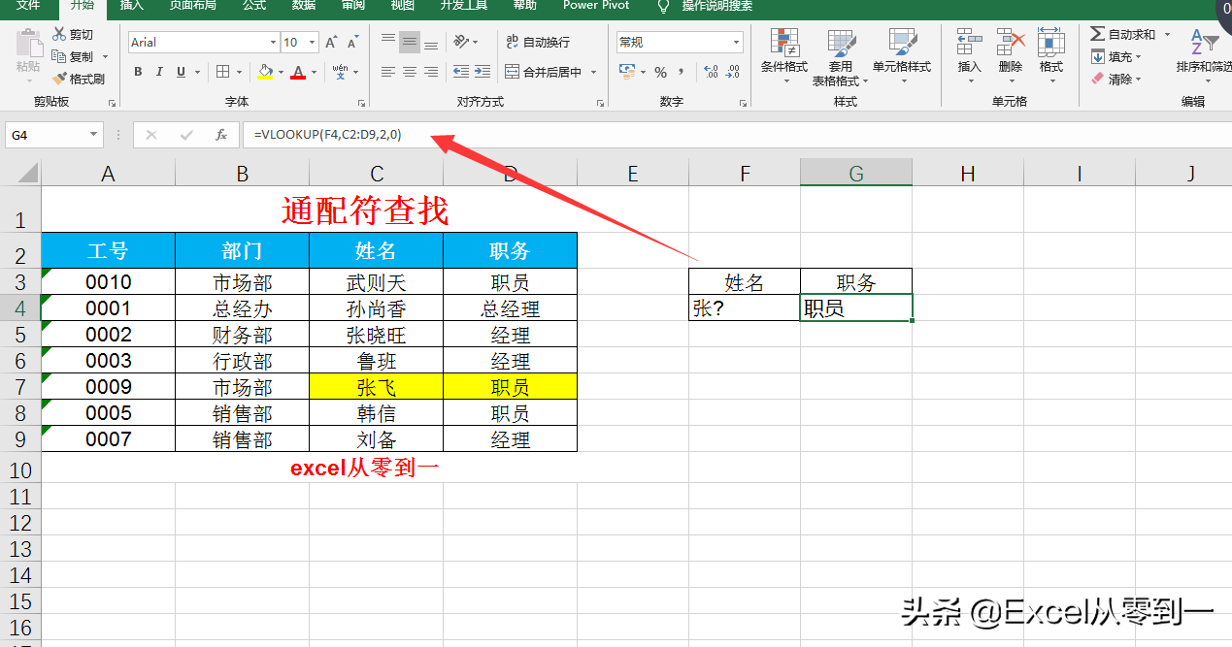
Task: Click the Insert Function fx icon
Action: click(221, 135)
